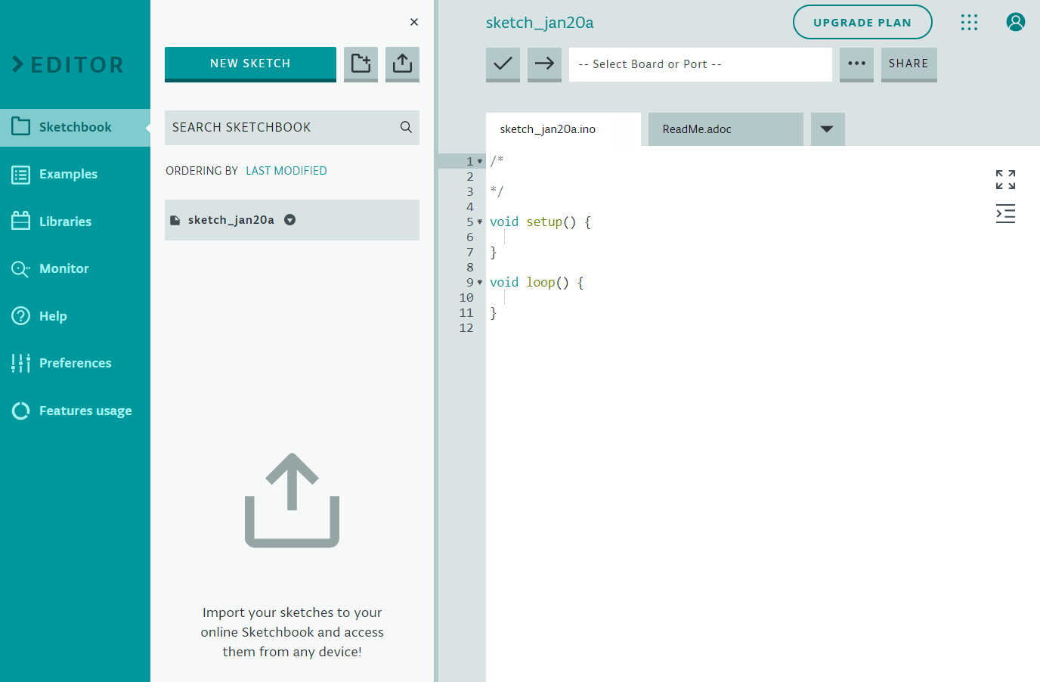
Task: Close the sketchbook side panel
Action: coord(414,22)
